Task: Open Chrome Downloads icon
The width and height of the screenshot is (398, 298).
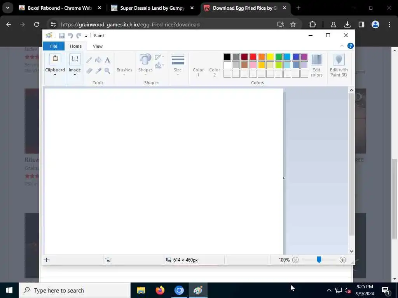Action: [347, 24]
